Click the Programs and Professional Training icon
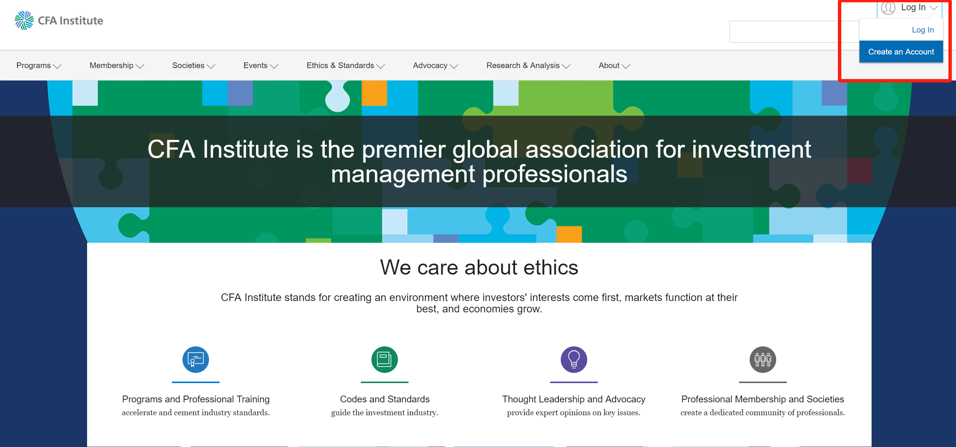The width and height of the screenshot is (956, 447). click(195, 359)
